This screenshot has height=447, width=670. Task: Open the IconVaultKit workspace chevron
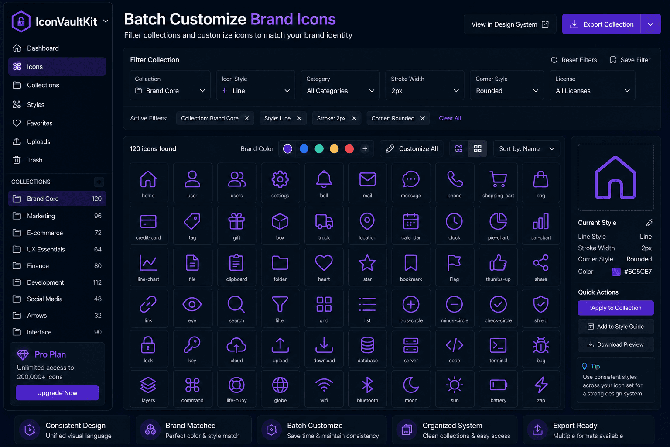point(106,21)
